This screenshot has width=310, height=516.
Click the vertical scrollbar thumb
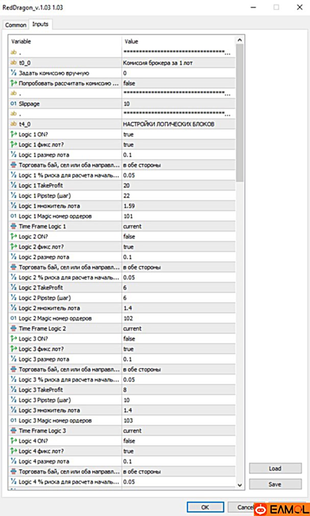240,112
